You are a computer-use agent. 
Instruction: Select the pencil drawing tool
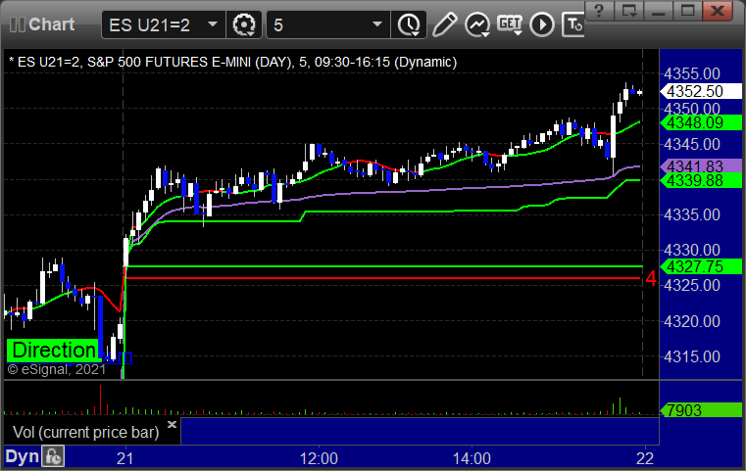coord(444,24)
